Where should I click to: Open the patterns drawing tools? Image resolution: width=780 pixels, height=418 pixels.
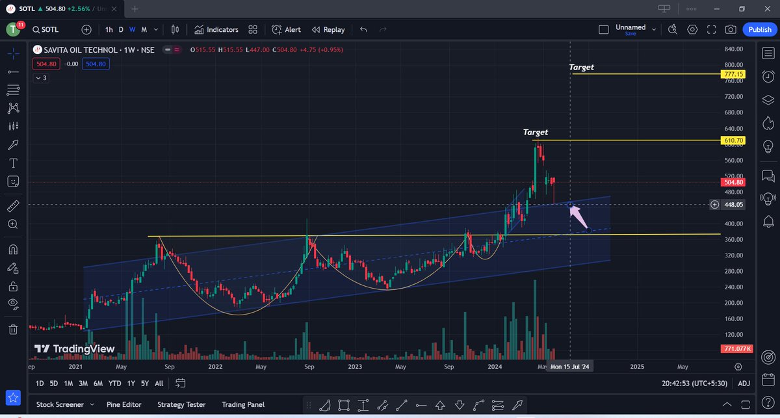point(13,108)
